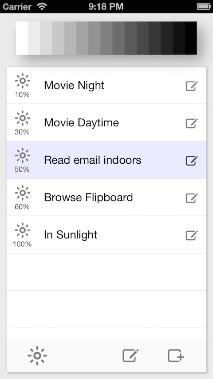The width and height of the screenshot is (213, 379).
Task: Tap the edit icon in bottom toolbar
Action: (130, 355)
